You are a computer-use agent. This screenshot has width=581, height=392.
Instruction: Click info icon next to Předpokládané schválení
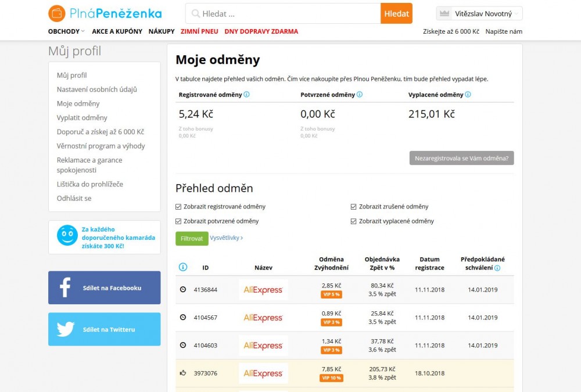[497, 268]
